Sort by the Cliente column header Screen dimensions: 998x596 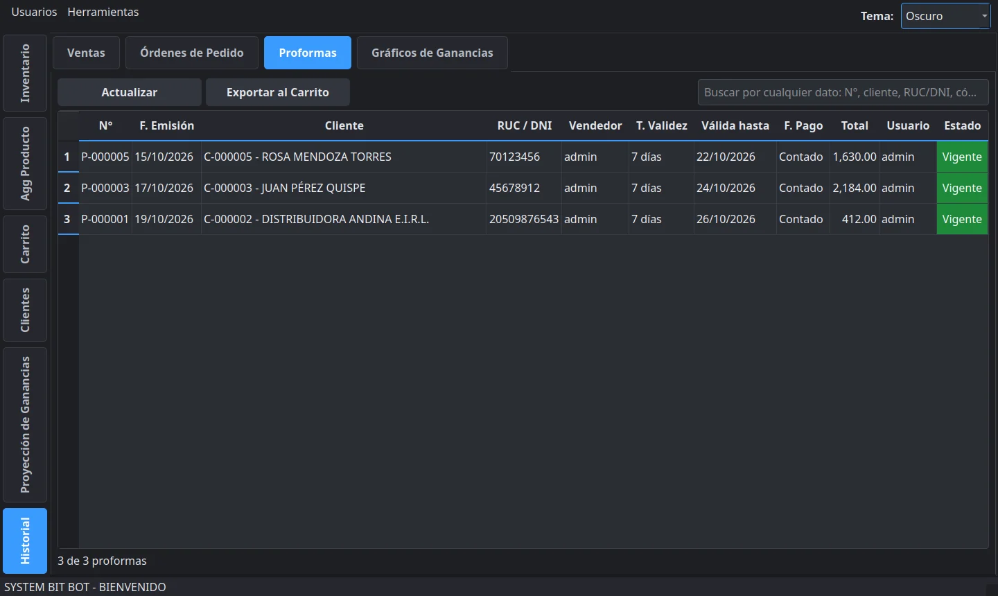(x=344, y=125)
